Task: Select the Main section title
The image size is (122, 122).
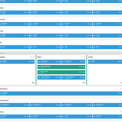Action: pyautogui.click(x=40, y=57)
